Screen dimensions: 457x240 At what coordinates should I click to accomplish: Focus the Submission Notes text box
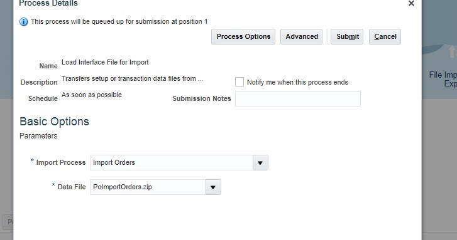(x=298, y=99)
